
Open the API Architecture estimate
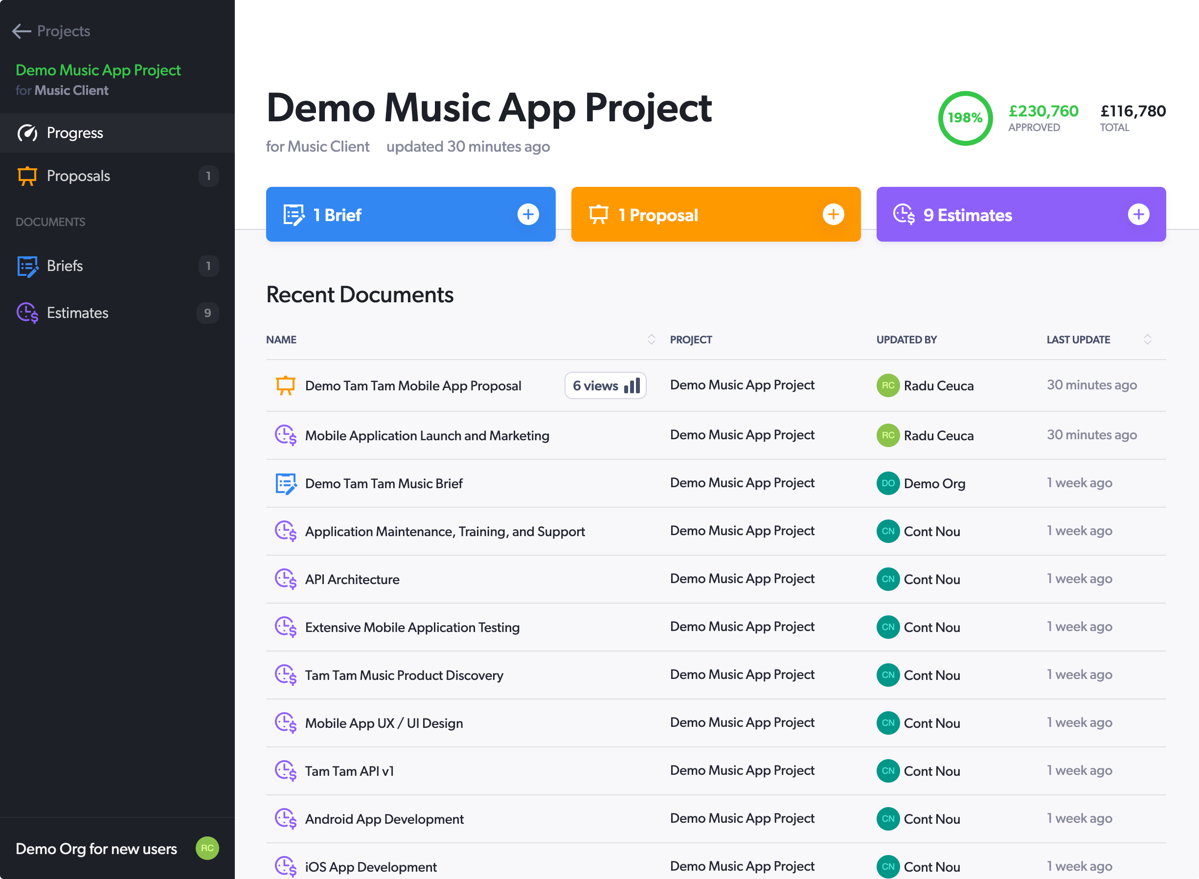352,579
